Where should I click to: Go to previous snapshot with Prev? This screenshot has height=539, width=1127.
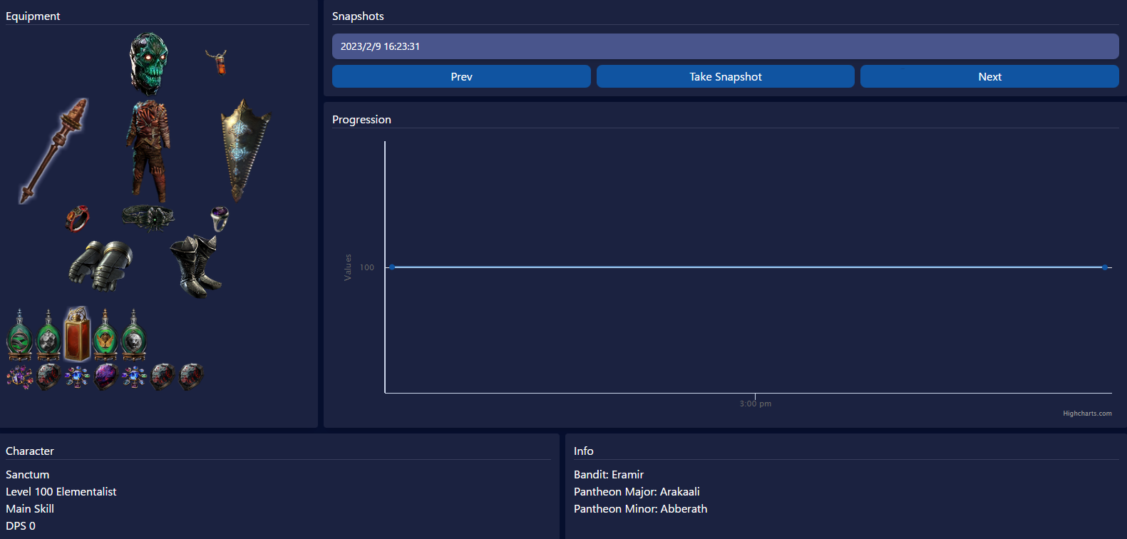tap(461, 76)
